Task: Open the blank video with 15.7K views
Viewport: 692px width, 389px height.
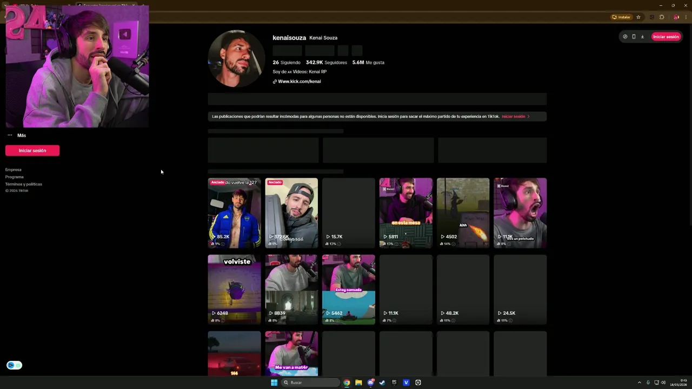Action: point(349,213)
